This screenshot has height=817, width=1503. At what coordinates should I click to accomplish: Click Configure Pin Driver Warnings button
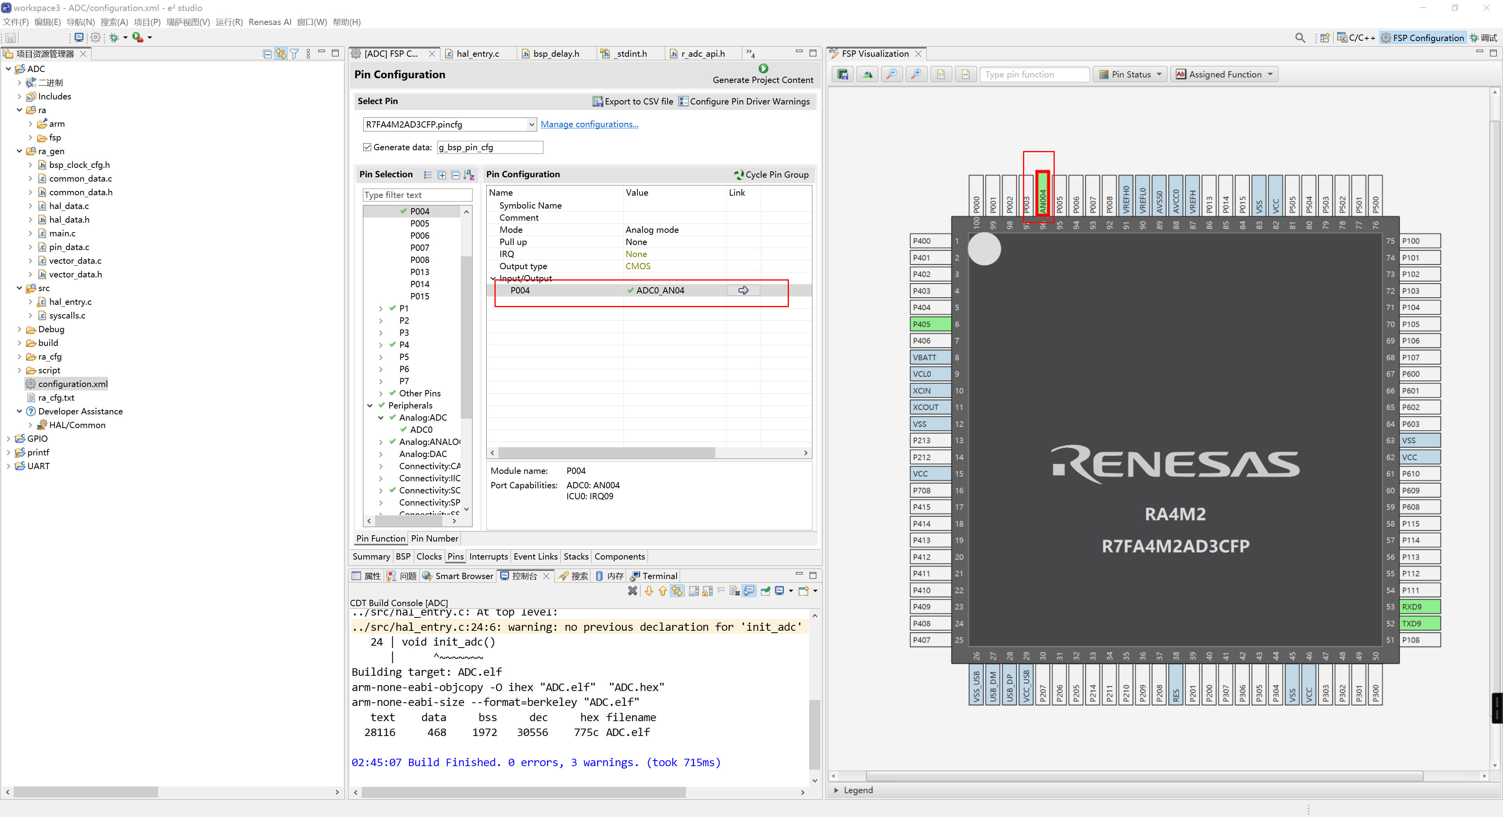745,101
